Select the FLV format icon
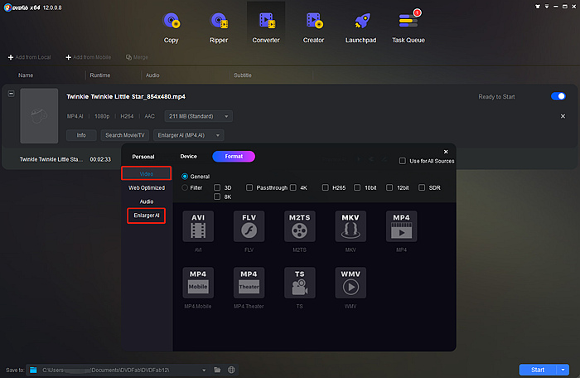This screenshot has height=378, width=580. [x=249, y=226]
